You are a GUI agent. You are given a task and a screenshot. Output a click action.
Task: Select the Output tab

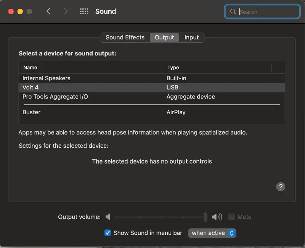(164, 37)
